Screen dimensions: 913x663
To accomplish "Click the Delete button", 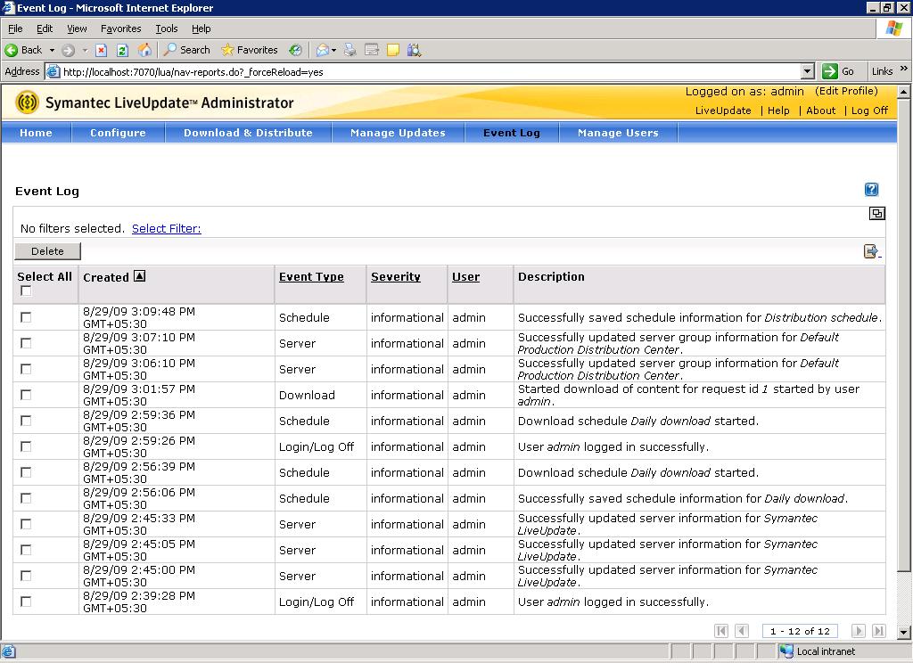I will 48,251.
